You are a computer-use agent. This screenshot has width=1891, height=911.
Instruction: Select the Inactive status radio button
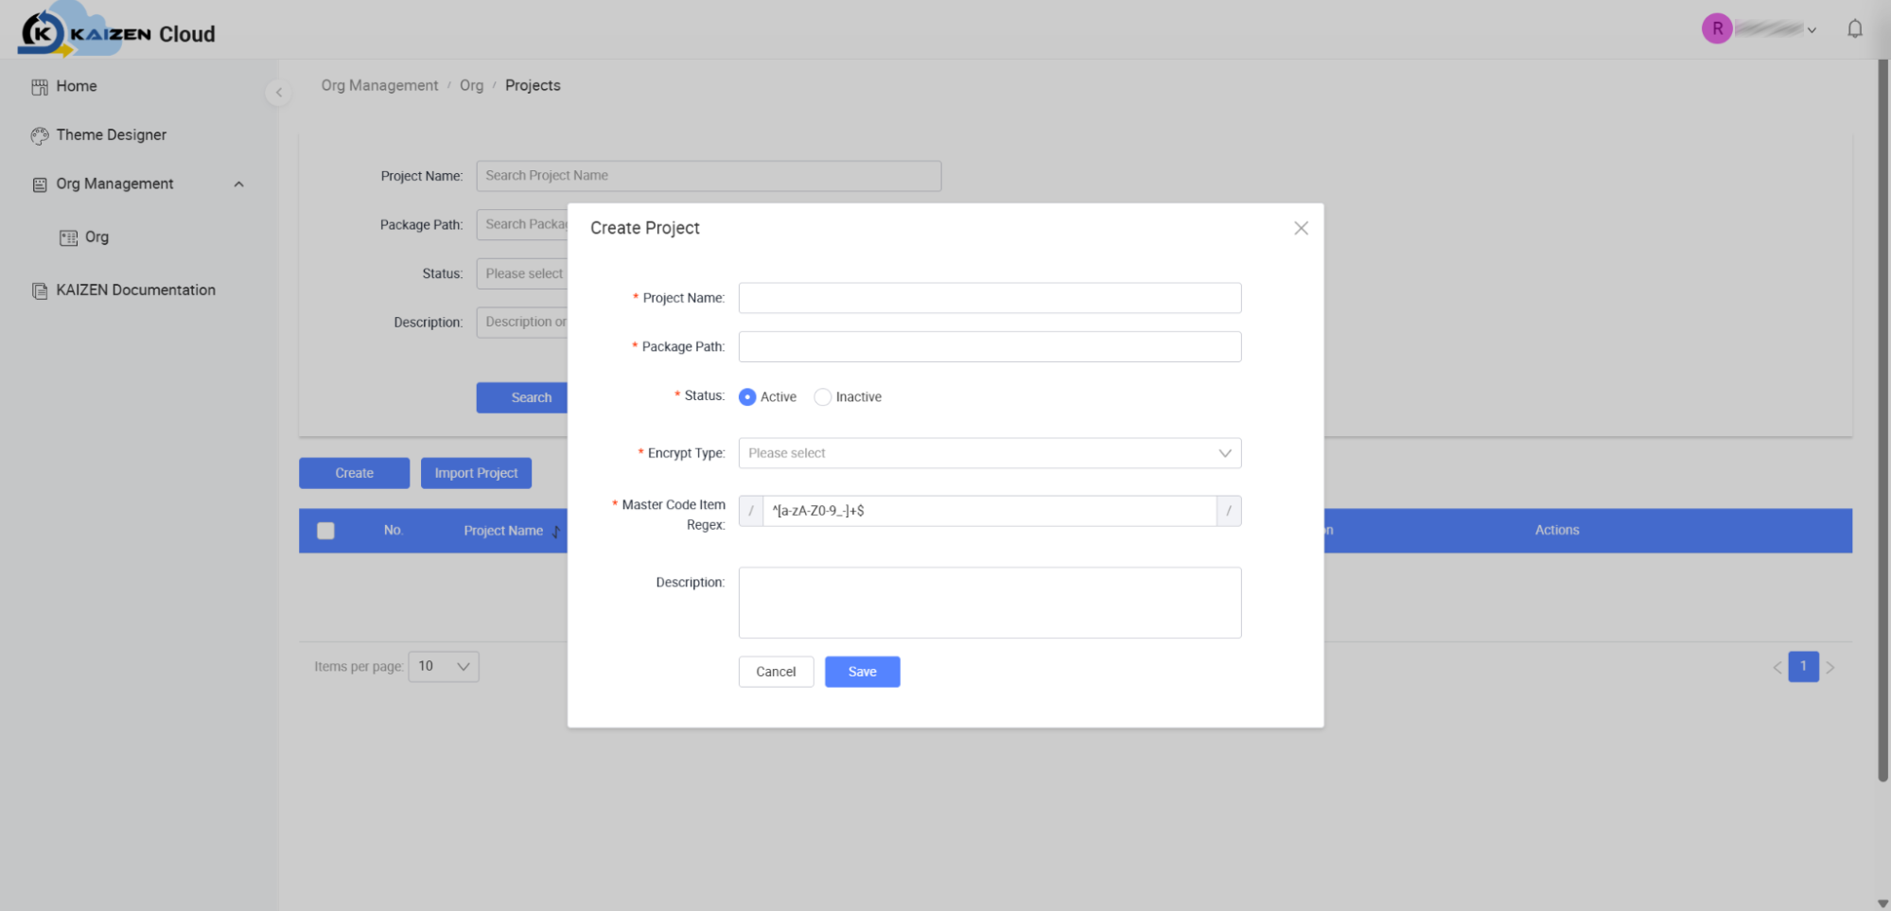[822, 396]
